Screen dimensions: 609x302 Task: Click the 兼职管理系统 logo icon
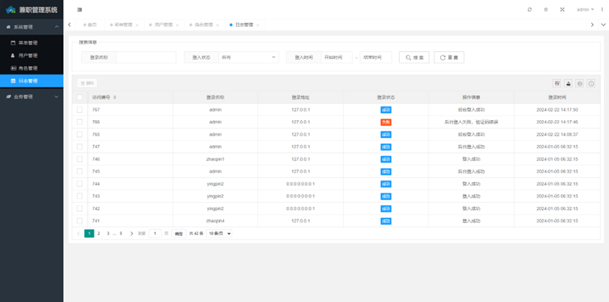coord(11,9)
